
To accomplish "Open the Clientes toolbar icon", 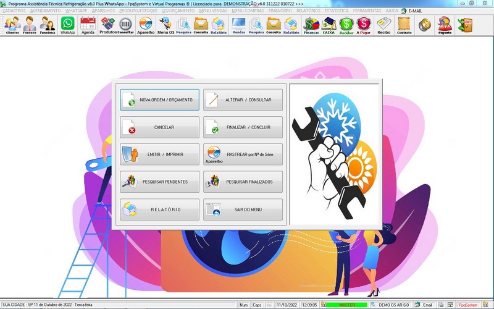I will pos(12,25).
